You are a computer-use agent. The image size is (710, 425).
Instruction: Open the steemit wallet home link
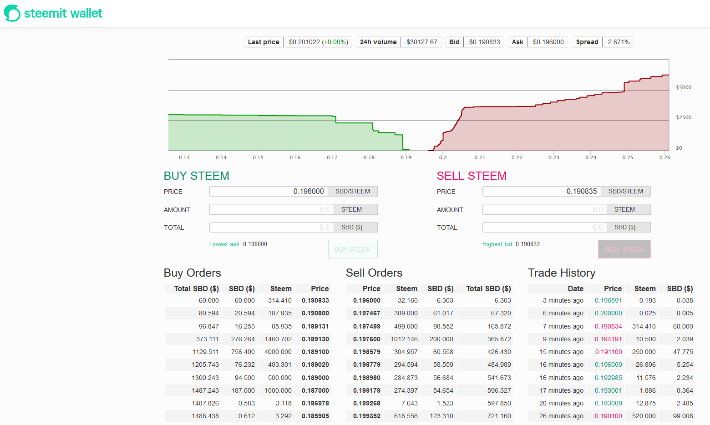[x=53, y=13]
